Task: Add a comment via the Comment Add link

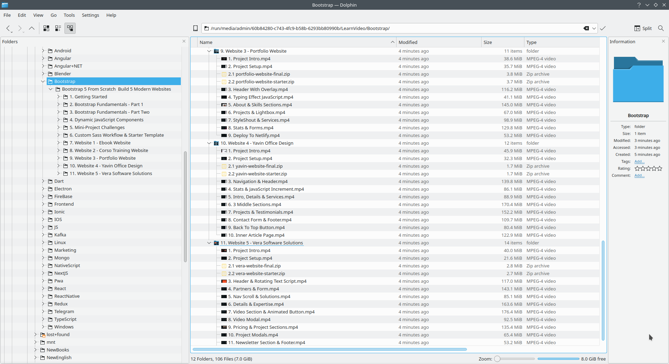Action: (639, 175)
